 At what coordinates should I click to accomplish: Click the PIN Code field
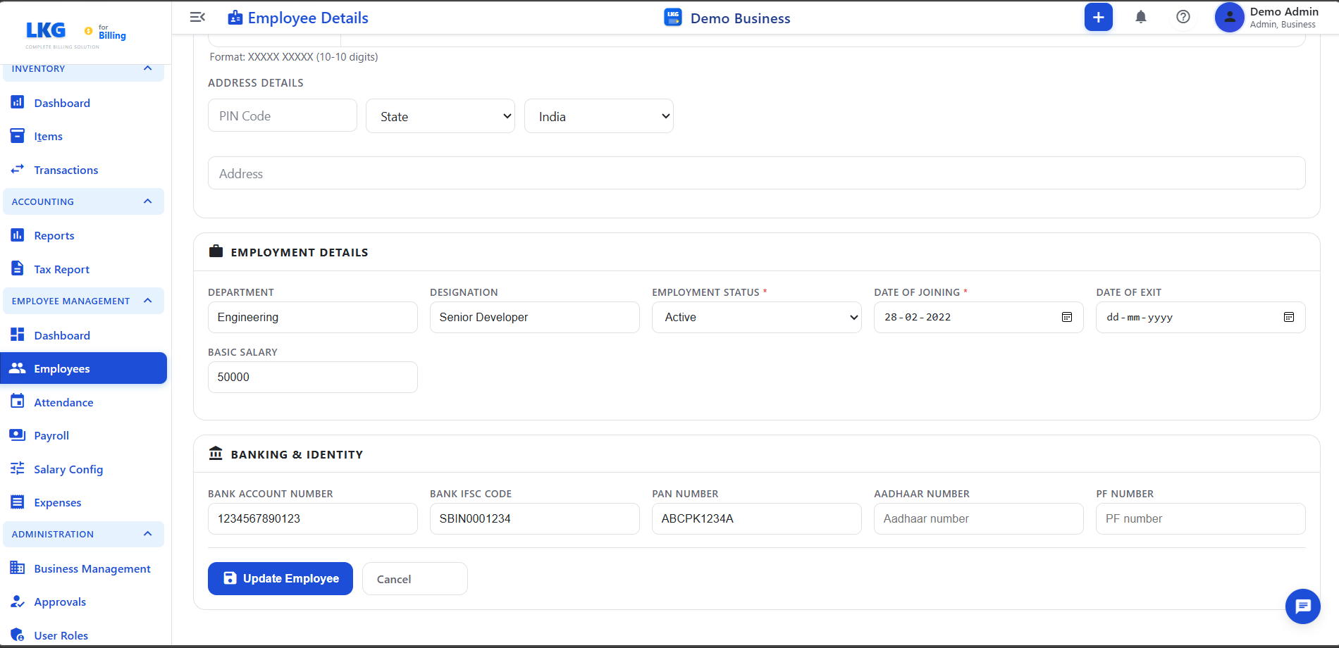[x=283, y=116]
